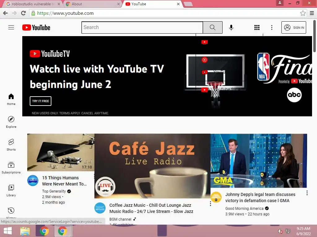317x237 pixels.
Task: Open a new browser tab
Action: 188,4
